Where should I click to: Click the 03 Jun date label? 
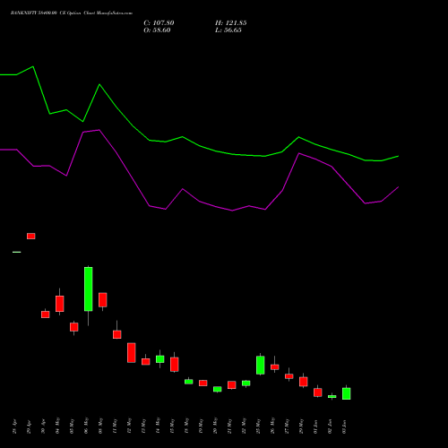pos(344,426)
